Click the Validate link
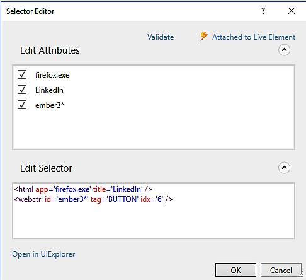The width and height of the screenshot is (306, 280). [161, 37]
